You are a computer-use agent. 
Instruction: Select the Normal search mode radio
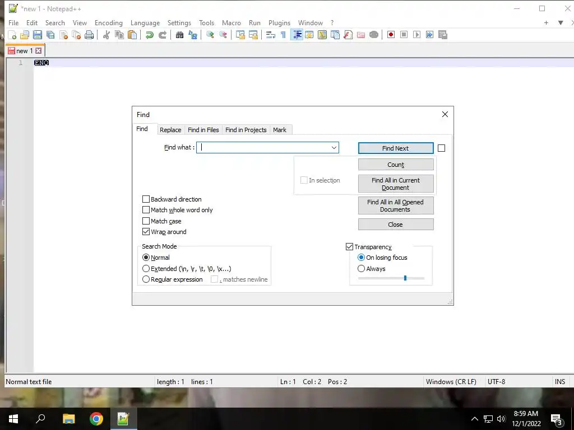146,258
